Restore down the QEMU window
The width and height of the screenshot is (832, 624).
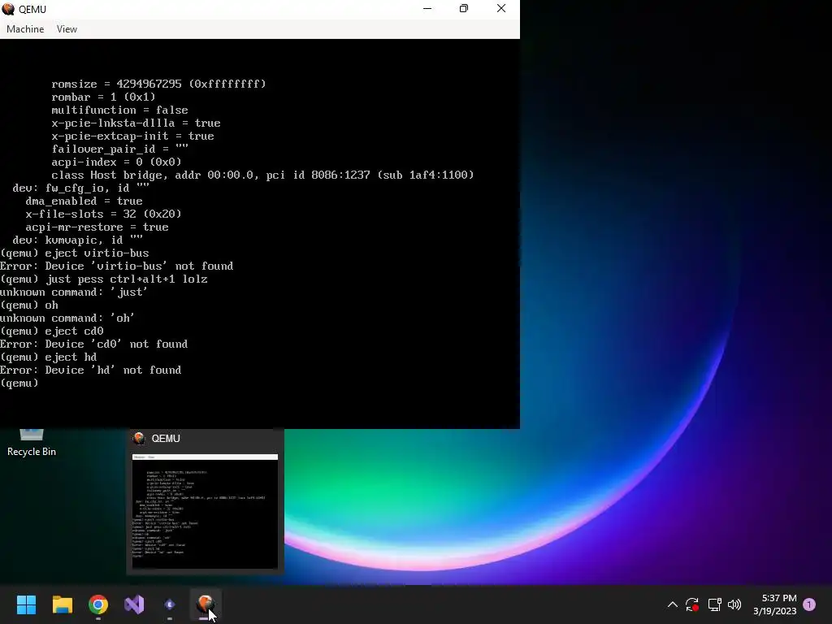464,8
